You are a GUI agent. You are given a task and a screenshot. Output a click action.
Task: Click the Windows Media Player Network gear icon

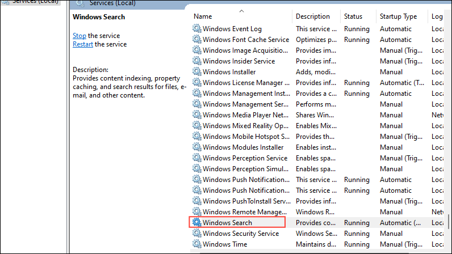(x=197, y=115)
